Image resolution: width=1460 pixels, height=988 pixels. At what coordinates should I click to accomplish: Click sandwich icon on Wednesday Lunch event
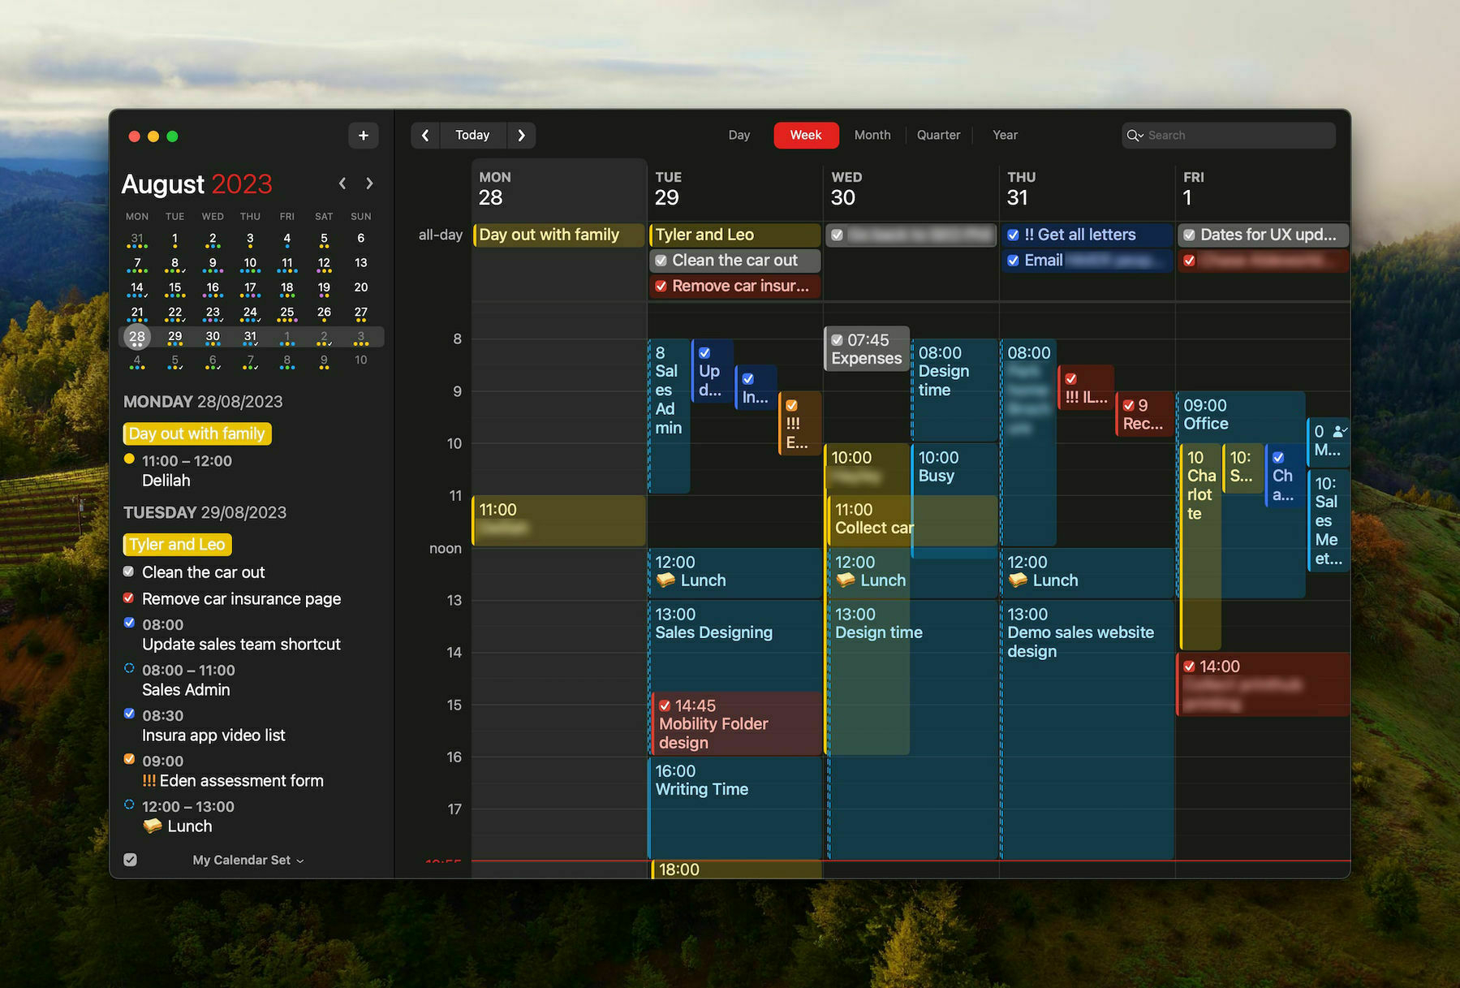tap(846, 580)
